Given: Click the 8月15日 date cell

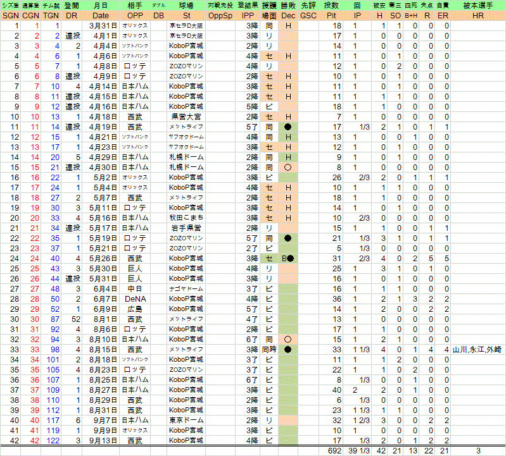Looking at the screenshot, I should (x=101, y=350).
